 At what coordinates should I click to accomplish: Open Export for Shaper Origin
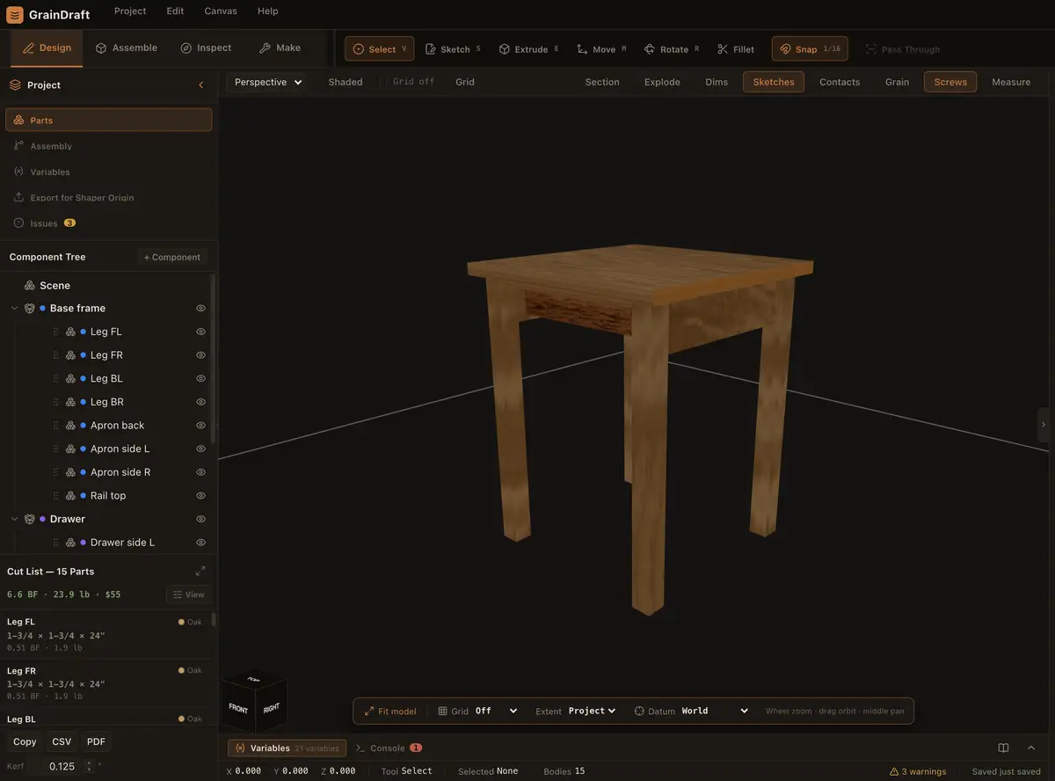pyautogui.click(x=109, y=198)
